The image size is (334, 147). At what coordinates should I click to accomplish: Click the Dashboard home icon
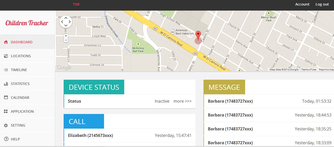(x=6, y=42)
